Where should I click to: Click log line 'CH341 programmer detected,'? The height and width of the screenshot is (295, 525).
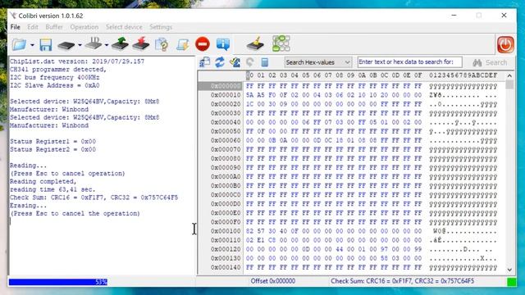pyautogui.click(x=58, y=70)
